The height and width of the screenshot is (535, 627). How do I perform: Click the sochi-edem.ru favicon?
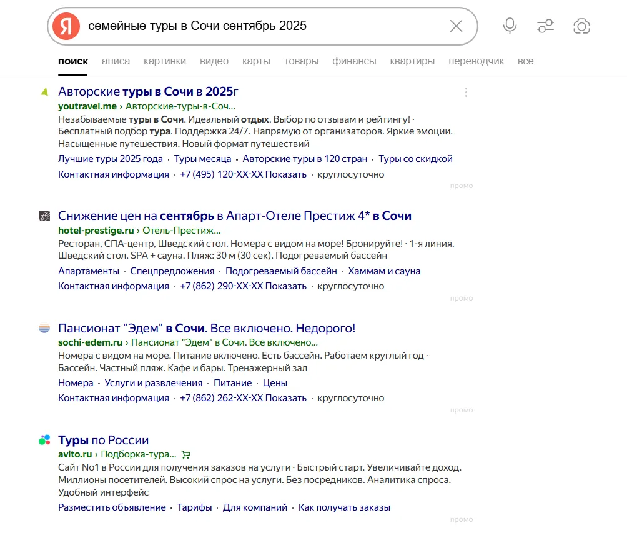(44, 329)
